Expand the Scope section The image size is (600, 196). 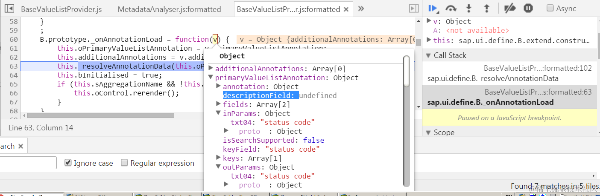click(429, 133)
